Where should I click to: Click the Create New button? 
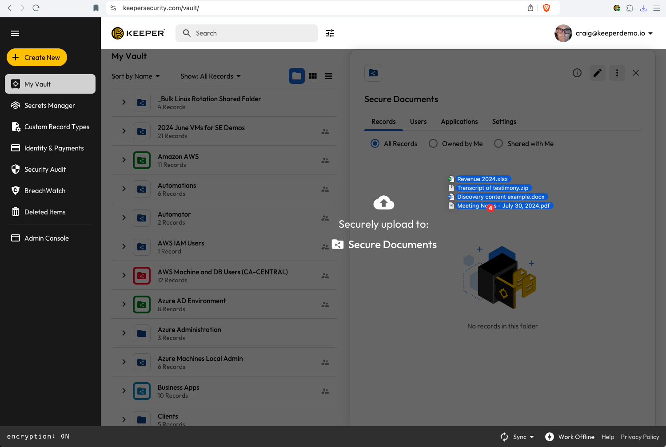pos(37,57)
